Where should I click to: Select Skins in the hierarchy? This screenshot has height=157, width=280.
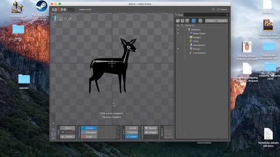tap(196, 41)
